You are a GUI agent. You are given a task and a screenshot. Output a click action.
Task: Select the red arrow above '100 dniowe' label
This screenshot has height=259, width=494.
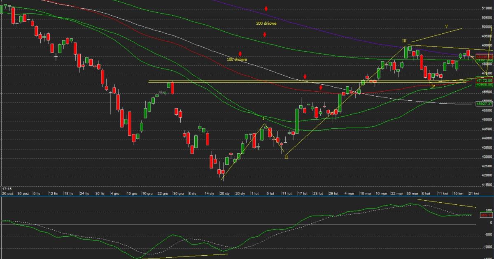pos(240,53)
